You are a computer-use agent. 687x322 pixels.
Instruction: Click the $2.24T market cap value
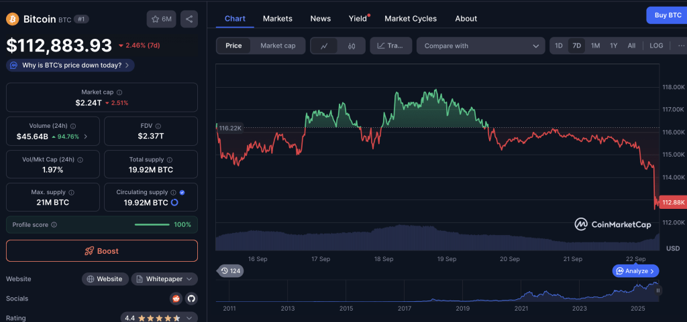[89, 102]
